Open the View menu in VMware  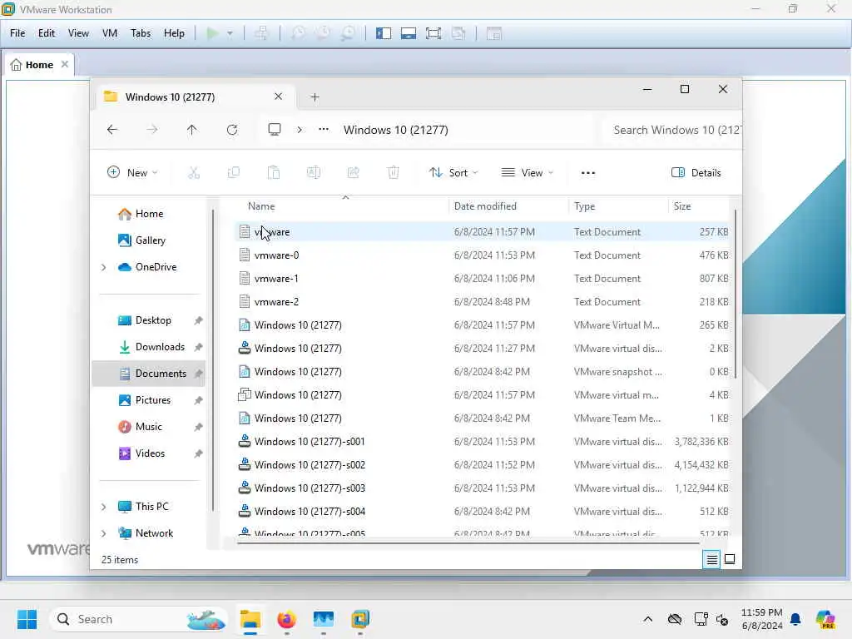click(x=78, y=33)
